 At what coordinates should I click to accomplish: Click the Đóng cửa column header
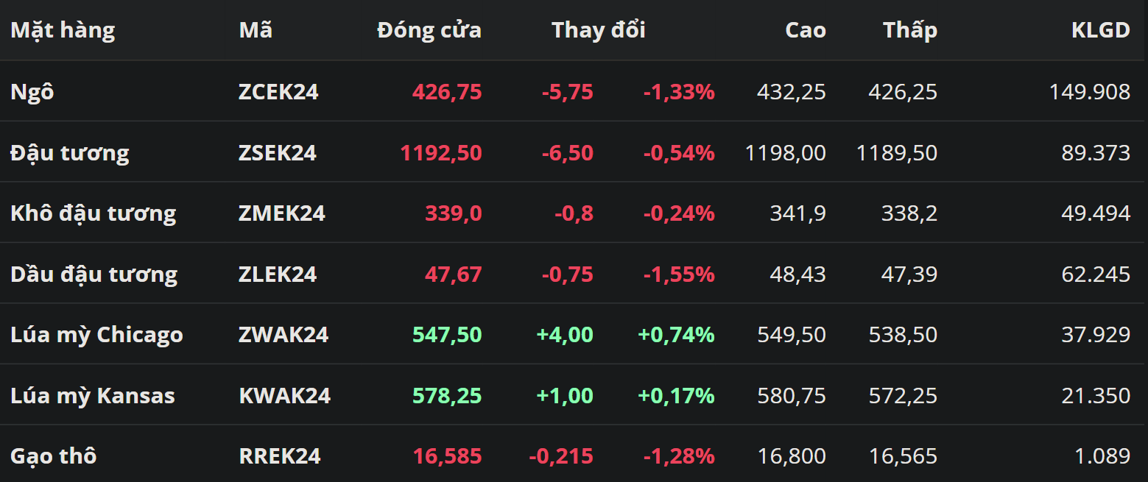point(429,30)
